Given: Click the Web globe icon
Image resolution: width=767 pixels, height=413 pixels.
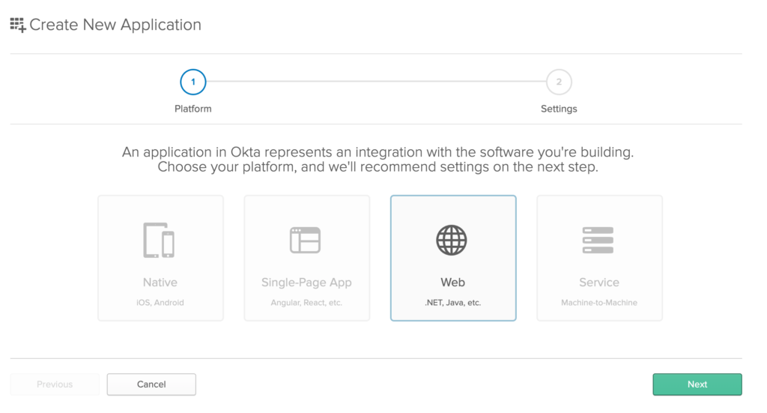Looking at the screenshot, I should point(452,241).
